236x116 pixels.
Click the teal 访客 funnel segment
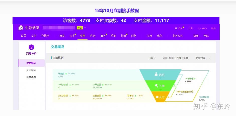[x=161, y=75]
